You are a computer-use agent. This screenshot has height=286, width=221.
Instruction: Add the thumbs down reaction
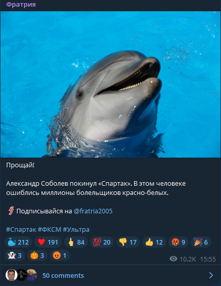(128, 242)
